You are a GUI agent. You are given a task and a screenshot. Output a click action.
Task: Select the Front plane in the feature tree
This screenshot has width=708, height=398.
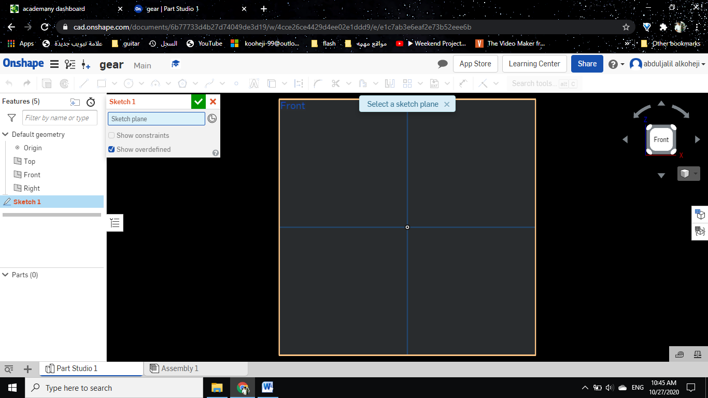[32, 175]
